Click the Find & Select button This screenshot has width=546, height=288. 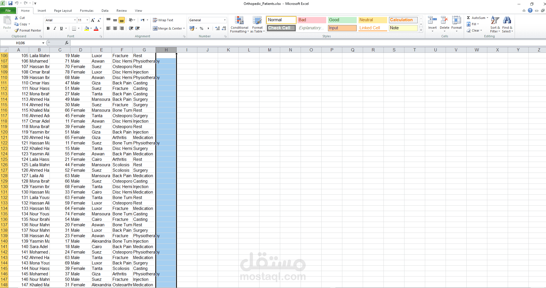[507, 24]
